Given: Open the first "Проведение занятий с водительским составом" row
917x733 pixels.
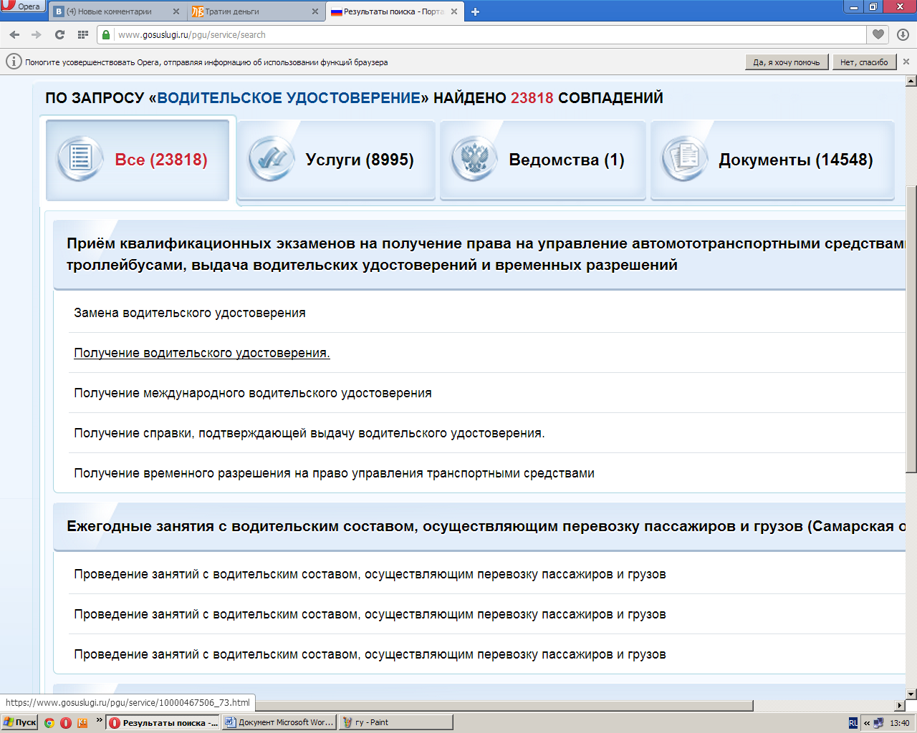Looking at the screenshot, I should coord(370,574).
